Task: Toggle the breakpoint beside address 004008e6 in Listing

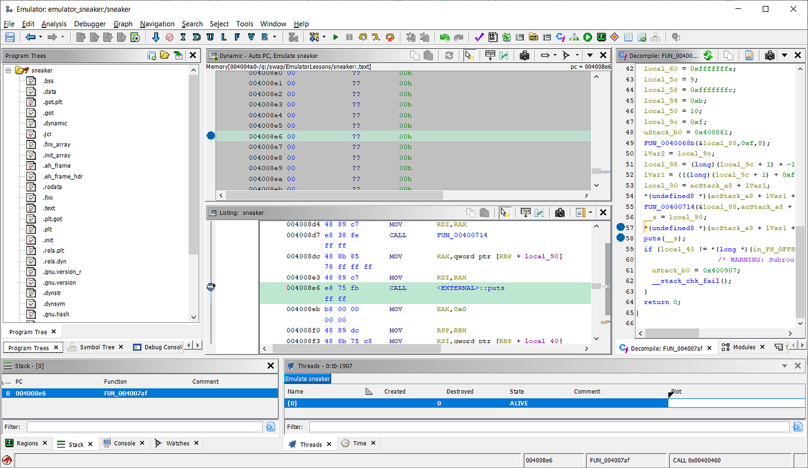Action: point(211,287)
